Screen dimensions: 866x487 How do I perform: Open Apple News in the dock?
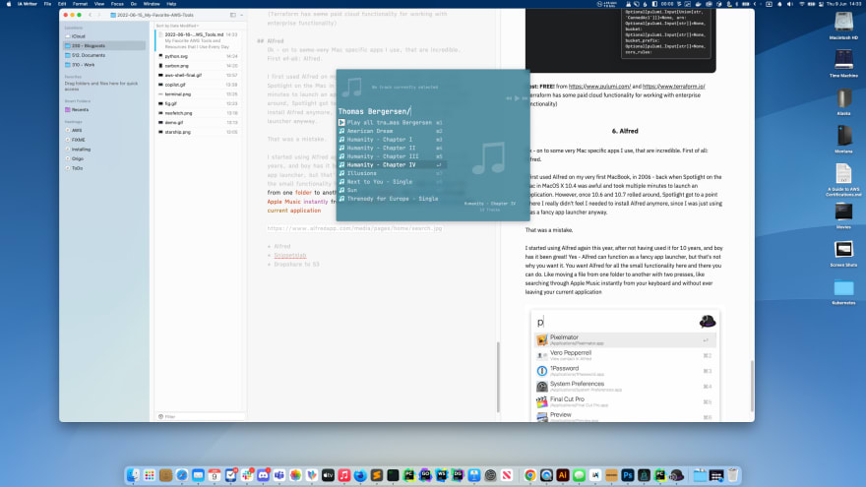pos(507,475)
